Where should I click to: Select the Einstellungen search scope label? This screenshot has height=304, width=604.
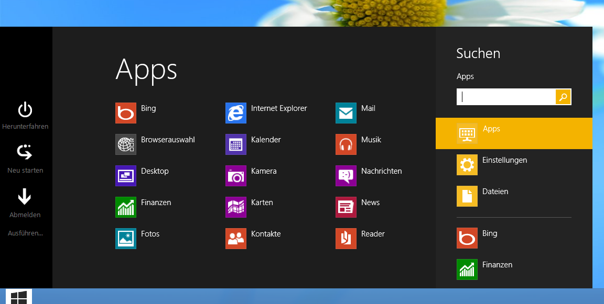tap(504, 160)
